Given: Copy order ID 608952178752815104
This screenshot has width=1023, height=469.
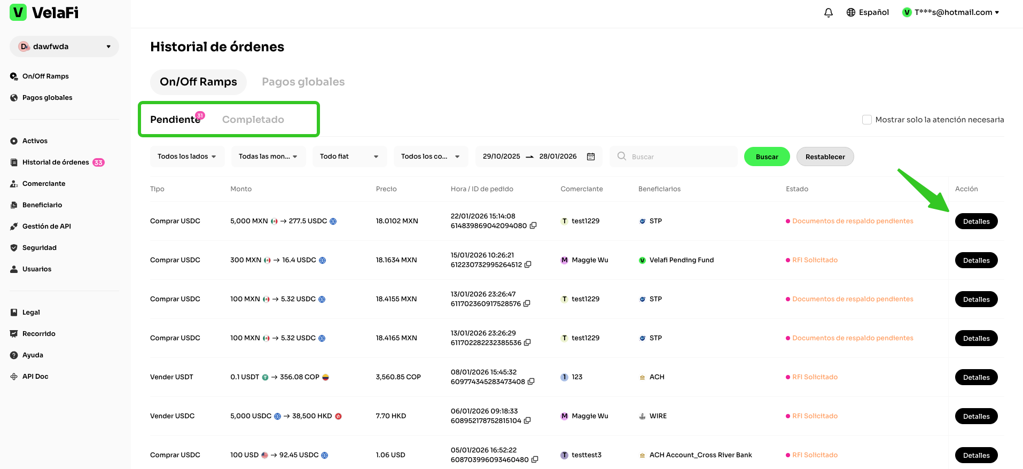Looking at the screenshot, I should click(527, 421).
